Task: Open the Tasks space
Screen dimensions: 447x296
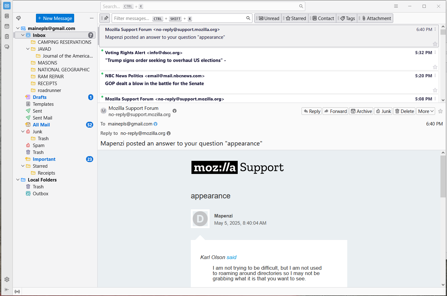Action: pos(7,37)
